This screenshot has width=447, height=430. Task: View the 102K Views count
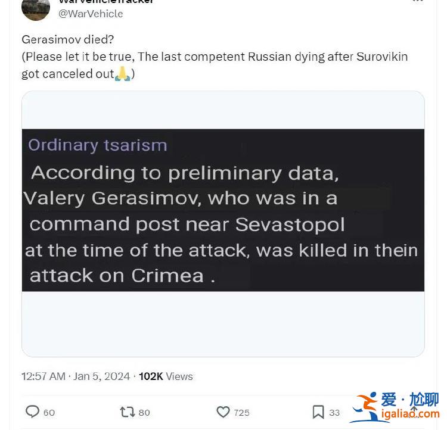coord(166,376)
